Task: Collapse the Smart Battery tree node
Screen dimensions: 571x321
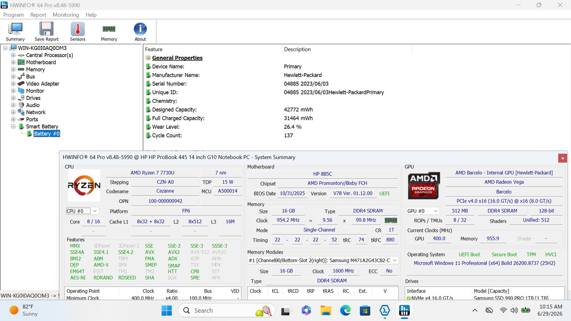Action: (13, 126)
